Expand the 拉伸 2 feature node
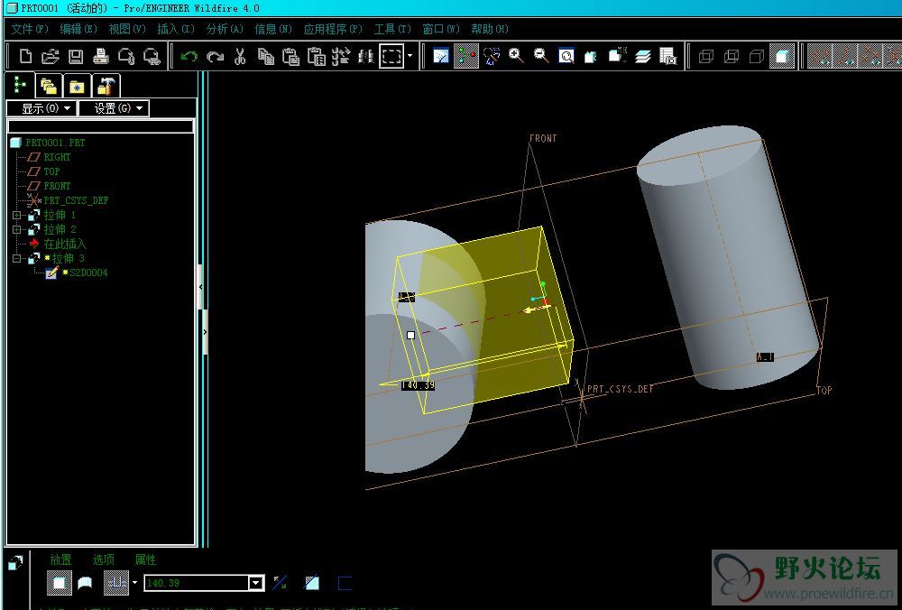This screenshot has height=610, width=902. click(16, 229)
